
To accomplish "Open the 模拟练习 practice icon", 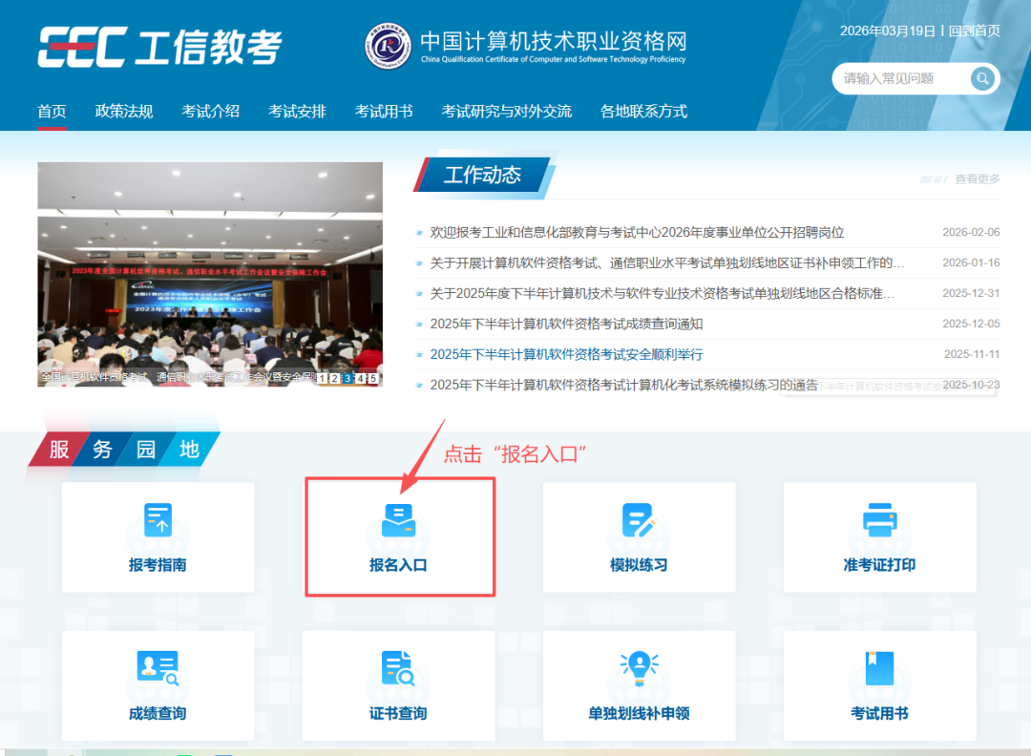I will [639, 521].
